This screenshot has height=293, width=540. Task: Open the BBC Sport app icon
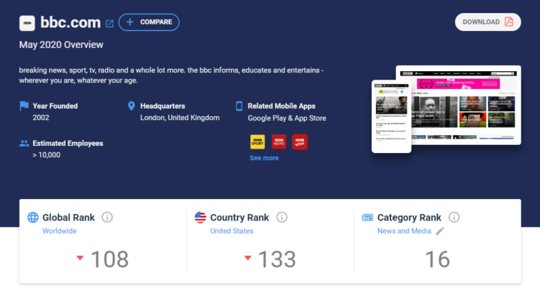[257, 142]
